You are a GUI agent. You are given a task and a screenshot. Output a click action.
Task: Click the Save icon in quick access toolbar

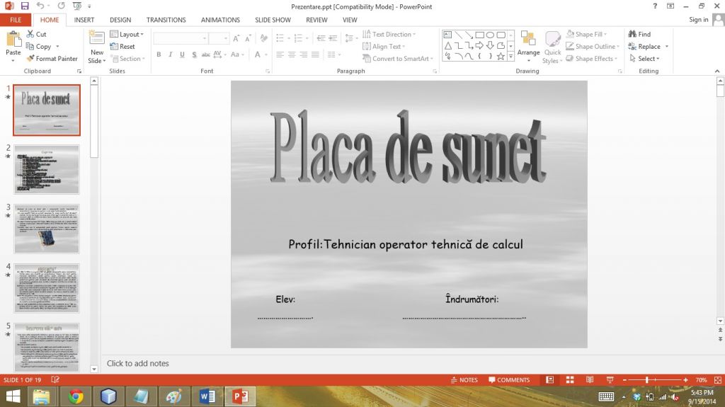click(25, 6)
